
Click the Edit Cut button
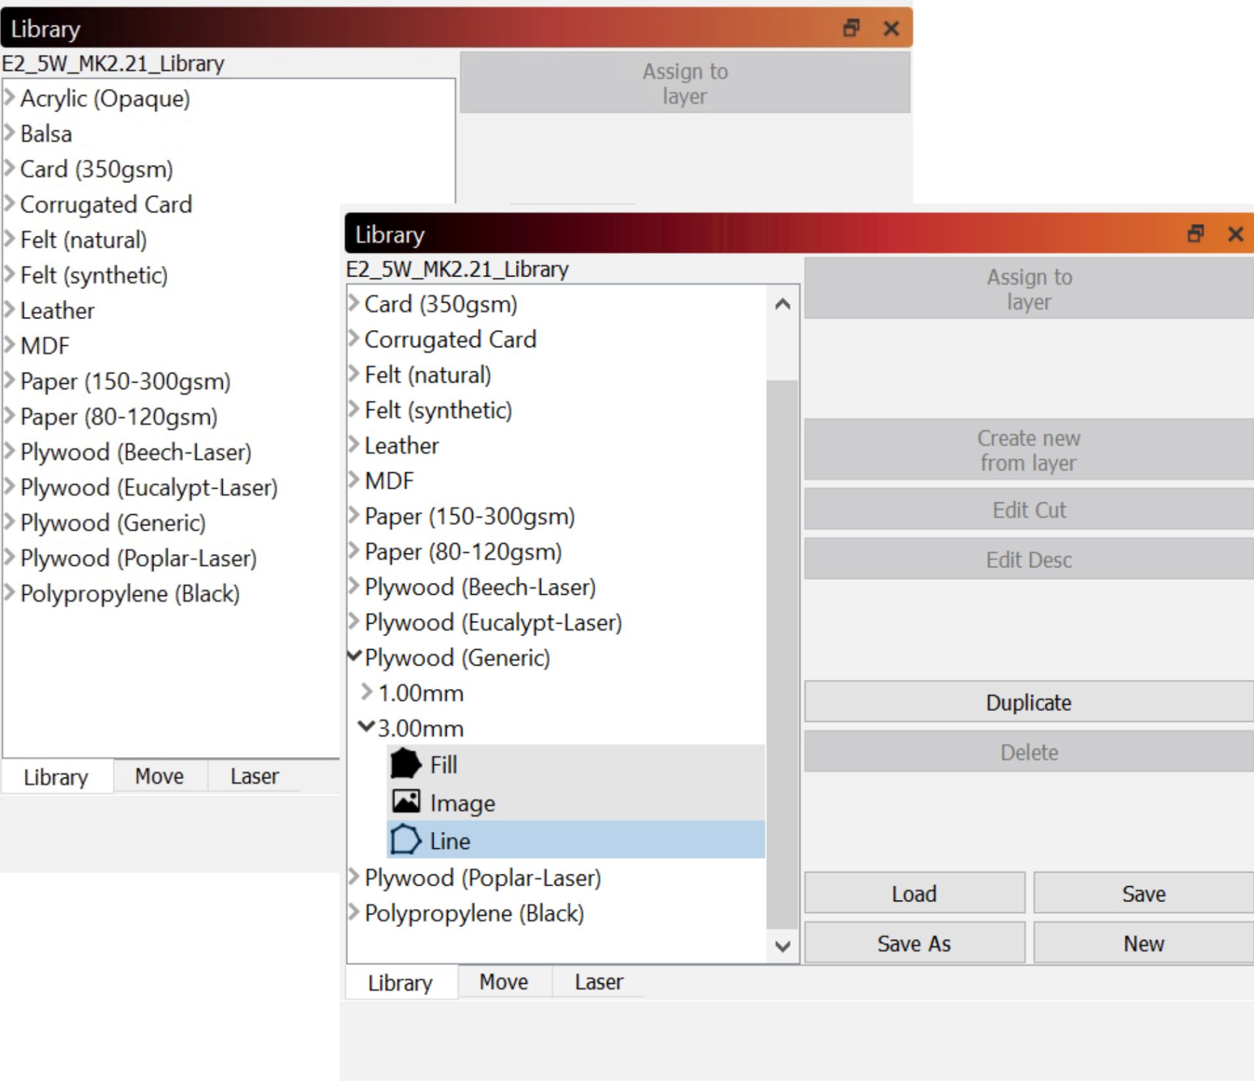click(1029, 510)
